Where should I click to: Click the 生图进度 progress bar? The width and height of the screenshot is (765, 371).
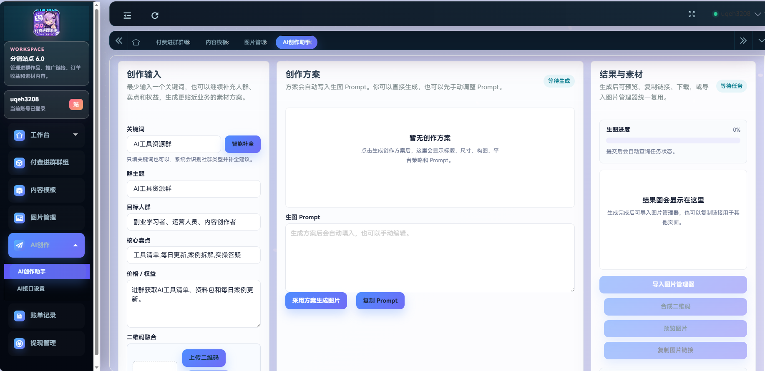(x=673, y=140)
